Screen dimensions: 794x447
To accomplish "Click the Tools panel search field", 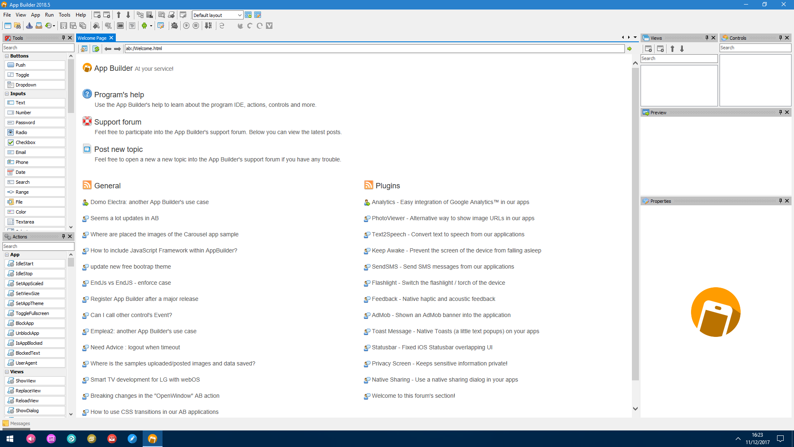I will coord(38,48).
